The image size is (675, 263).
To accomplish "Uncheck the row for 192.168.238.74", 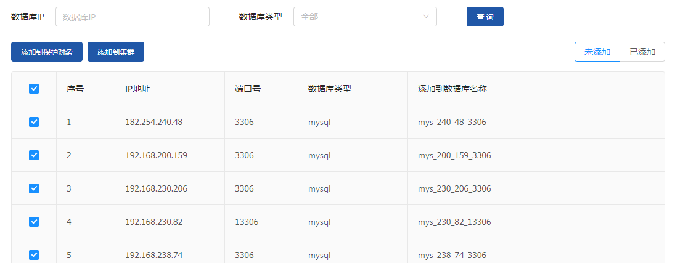I will click(x=34, y=254).
